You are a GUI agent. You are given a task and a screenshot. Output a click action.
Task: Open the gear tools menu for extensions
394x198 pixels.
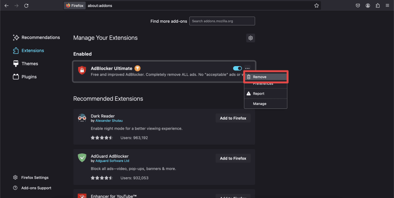coord(250,38)
